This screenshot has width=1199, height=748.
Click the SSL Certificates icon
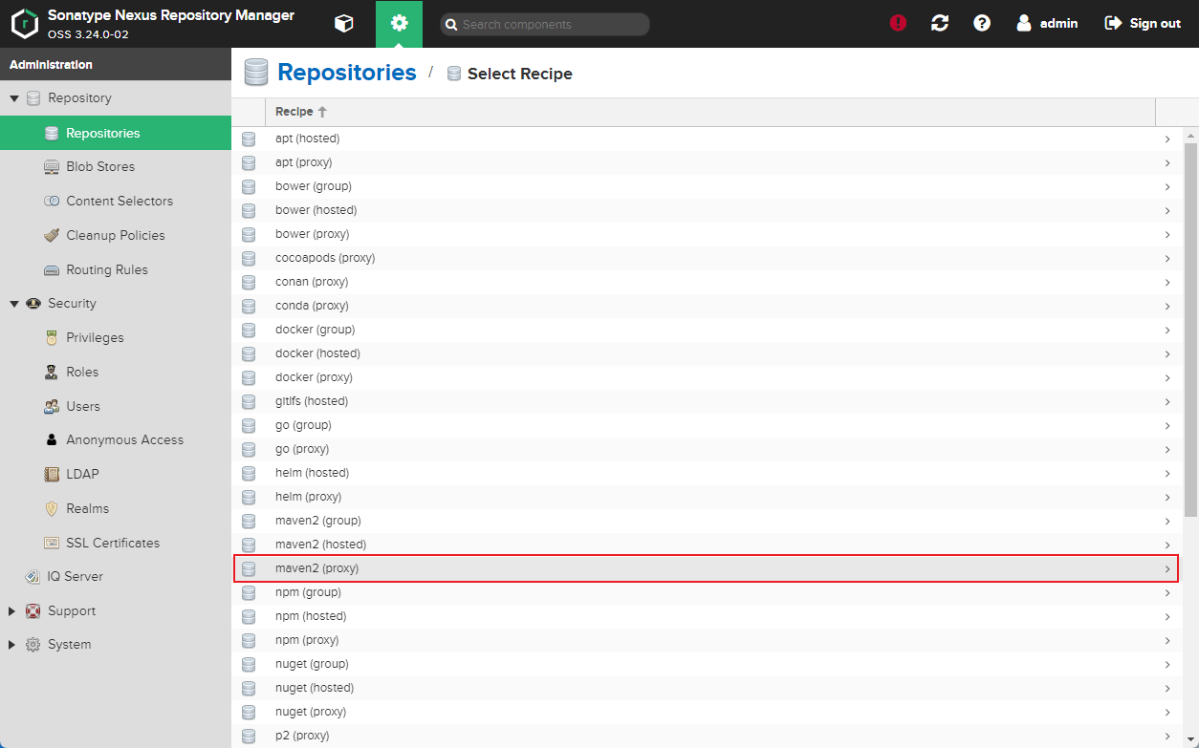[x=52, y=543]
